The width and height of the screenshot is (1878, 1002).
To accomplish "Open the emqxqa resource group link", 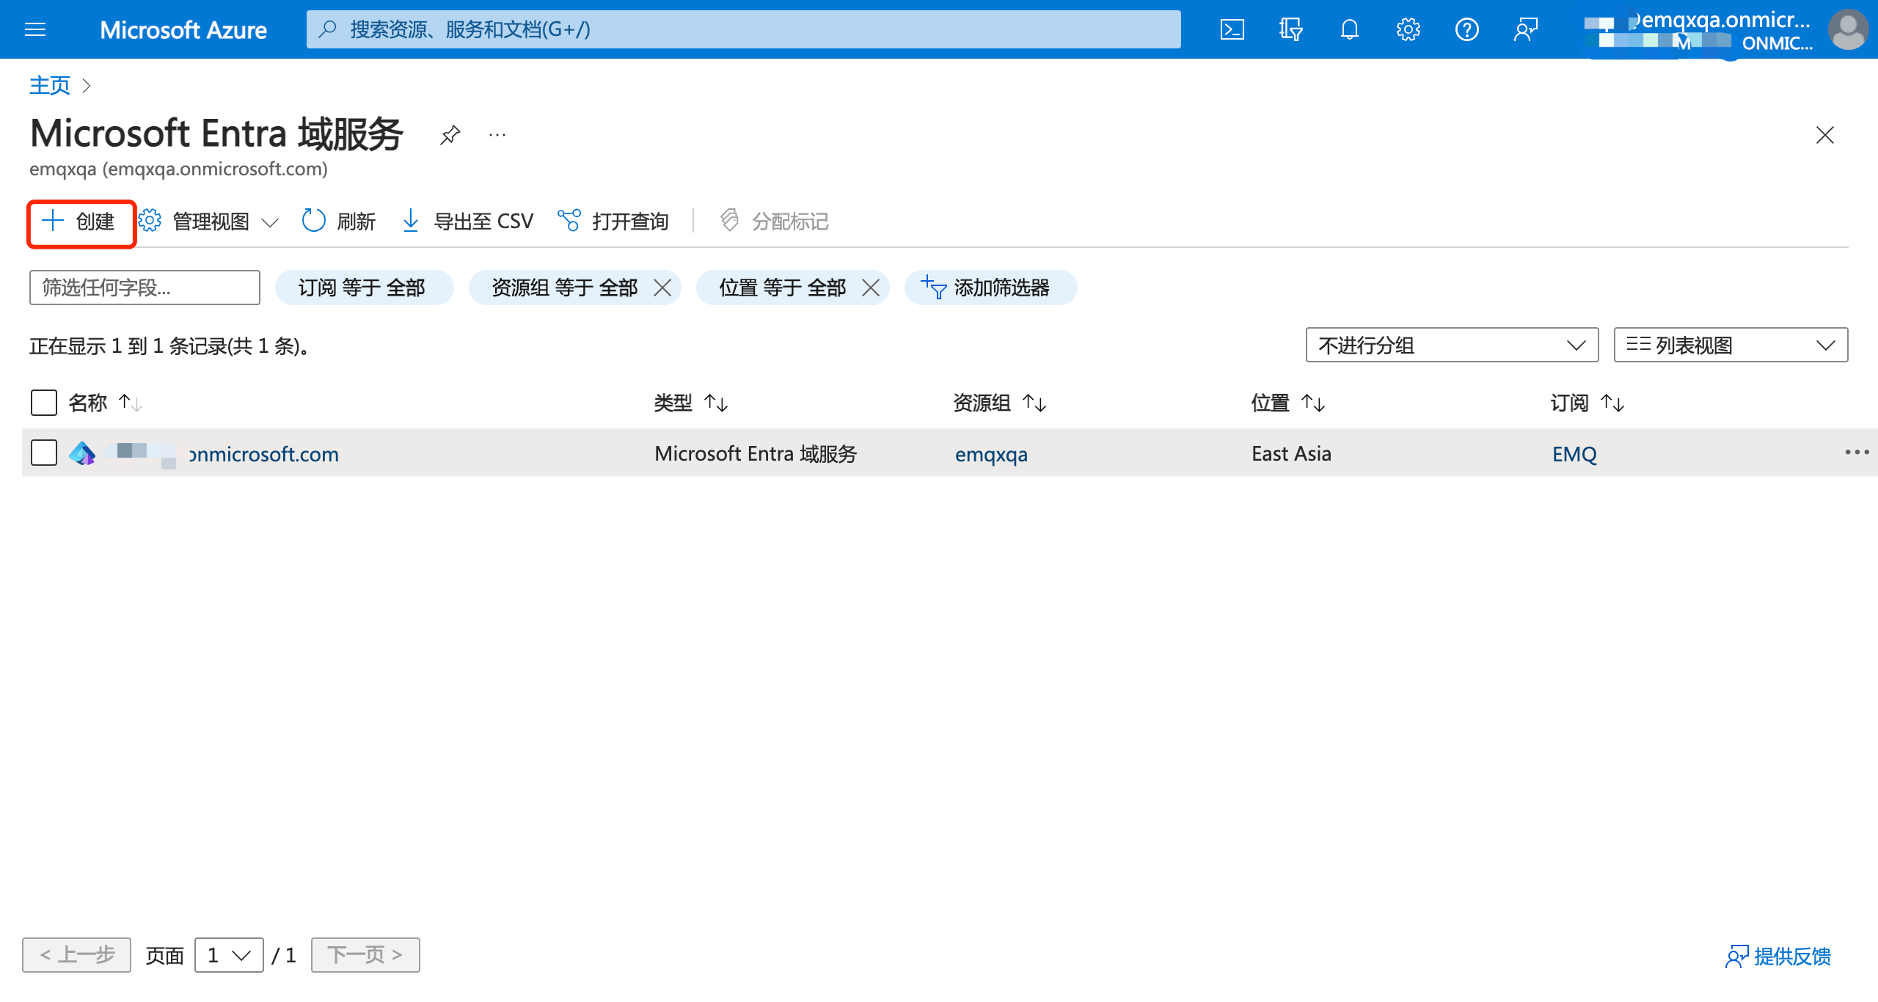I will click(990, 454).
